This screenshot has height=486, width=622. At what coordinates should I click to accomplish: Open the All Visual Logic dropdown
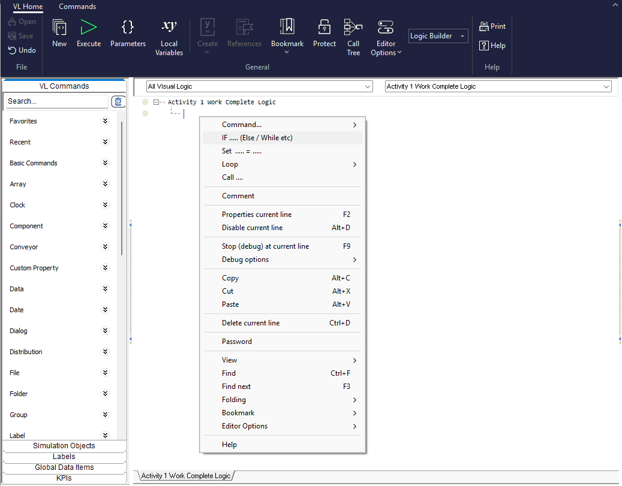260,86
